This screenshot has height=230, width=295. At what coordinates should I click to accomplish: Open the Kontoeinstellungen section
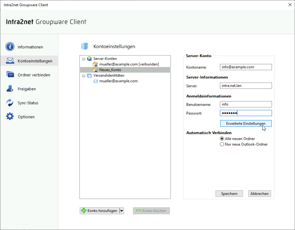tap(29, 61)
